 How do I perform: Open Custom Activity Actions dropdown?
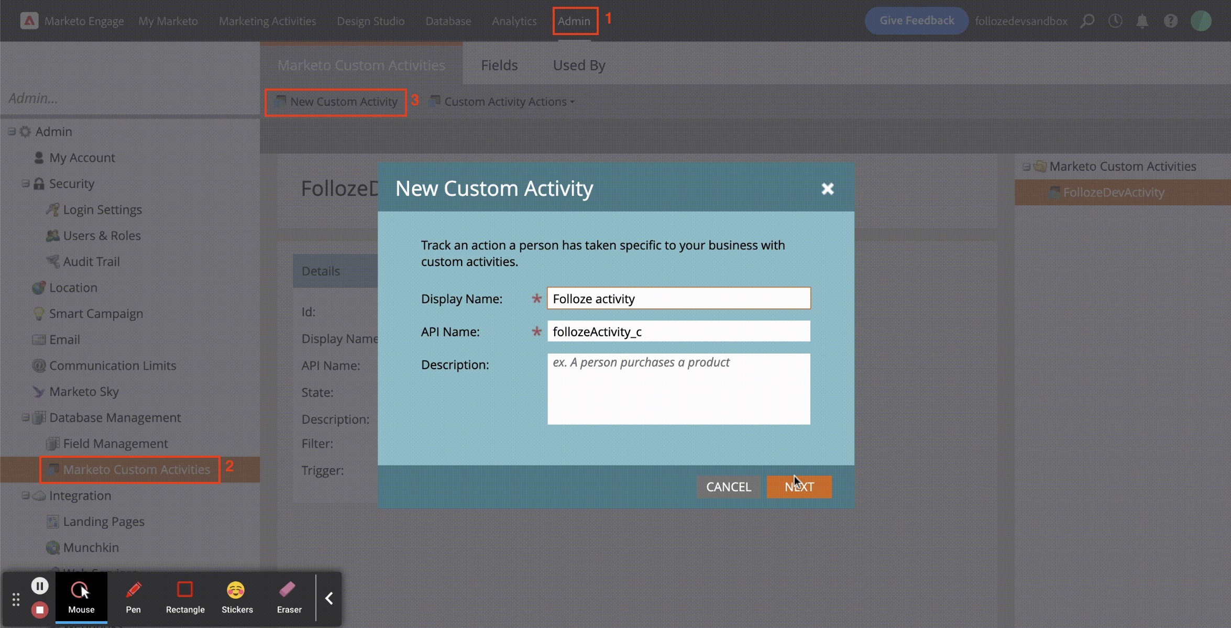(x=504, y=102)
